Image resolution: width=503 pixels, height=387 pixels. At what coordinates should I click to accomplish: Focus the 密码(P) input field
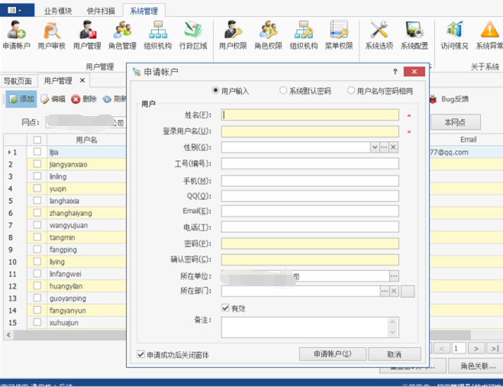tap(310, 243)
